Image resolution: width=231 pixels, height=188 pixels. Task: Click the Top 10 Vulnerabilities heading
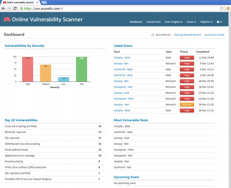coord(21,120)
